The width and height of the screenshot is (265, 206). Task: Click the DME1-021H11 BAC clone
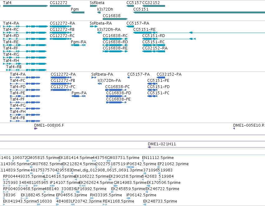(x=206, y=147)
